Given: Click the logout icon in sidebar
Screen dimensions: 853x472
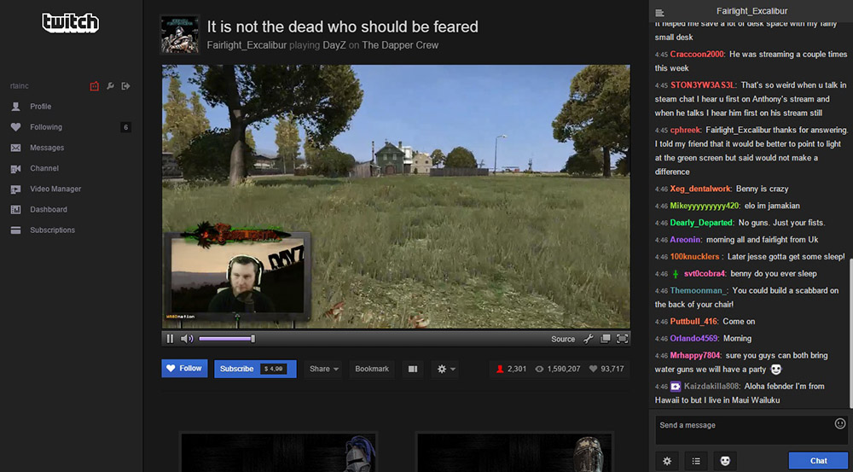Looking at the screenshot, I should pos(126,86).
